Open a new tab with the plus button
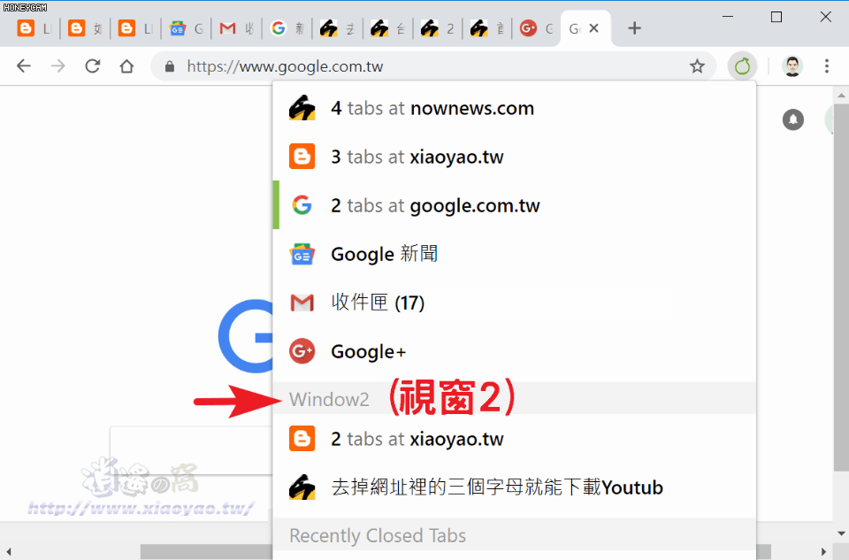The image size is (849, 560). point(635,28)
